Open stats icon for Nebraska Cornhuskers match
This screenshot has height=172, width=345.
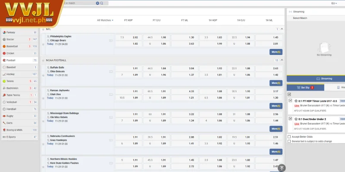point(111,140)
